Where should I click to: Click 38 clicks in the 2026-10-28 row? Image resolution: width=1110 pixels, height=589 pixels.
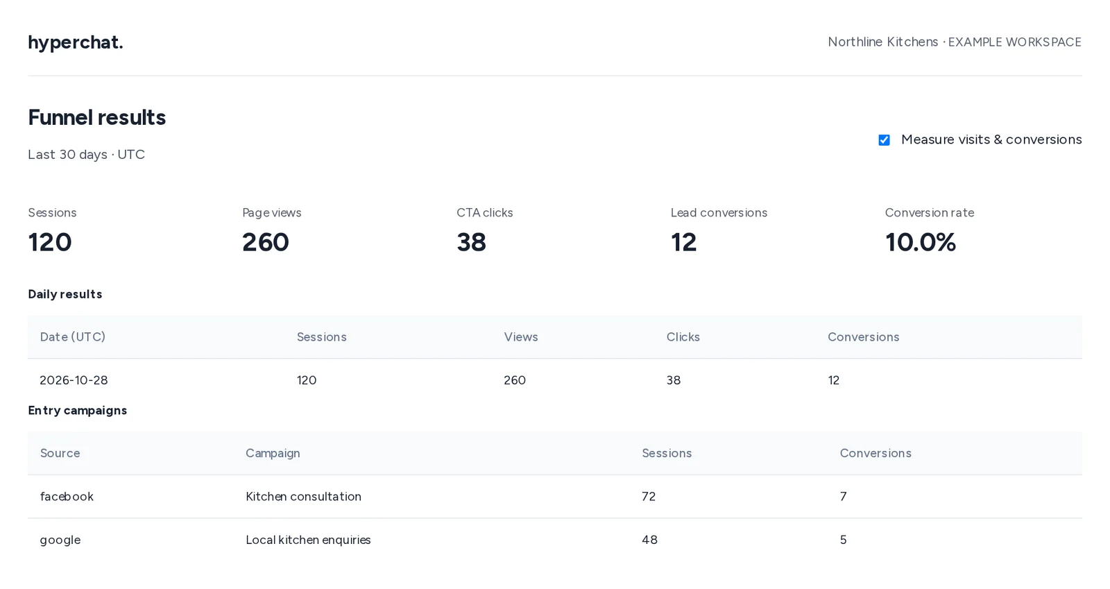point(674,380)
